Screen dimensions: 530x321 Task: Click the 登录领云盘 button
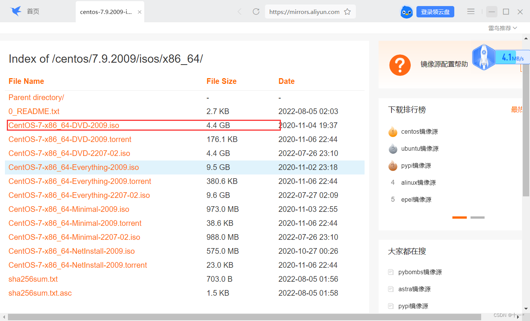point(435,12)
